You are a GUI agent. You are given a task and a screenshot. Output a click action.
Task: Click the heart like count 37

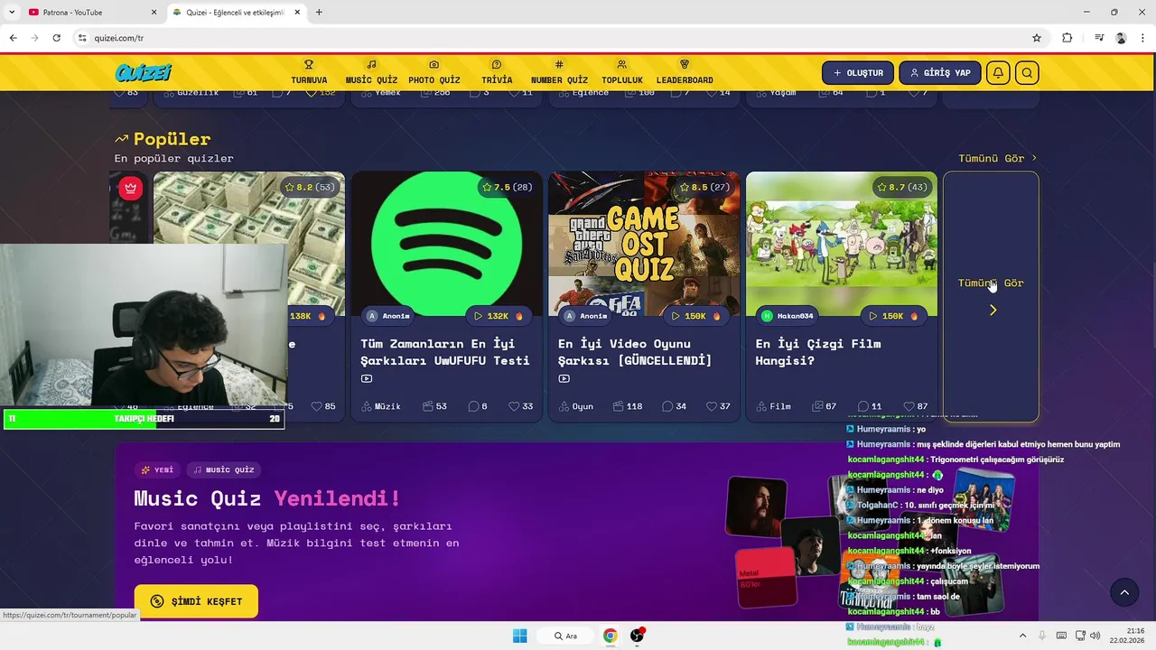click(x=719, y=406)
